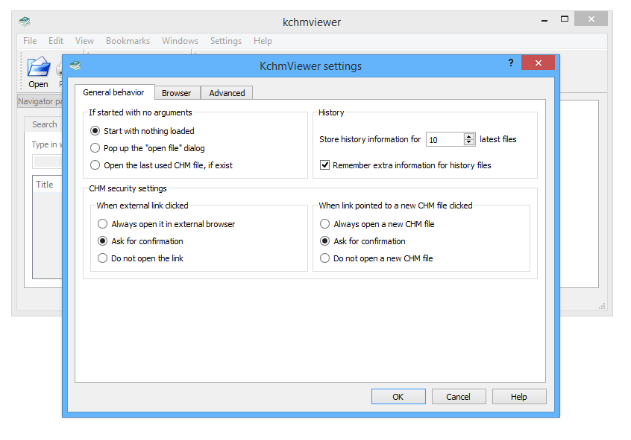Close the KchmViewer settings dialog

(537, 64)
